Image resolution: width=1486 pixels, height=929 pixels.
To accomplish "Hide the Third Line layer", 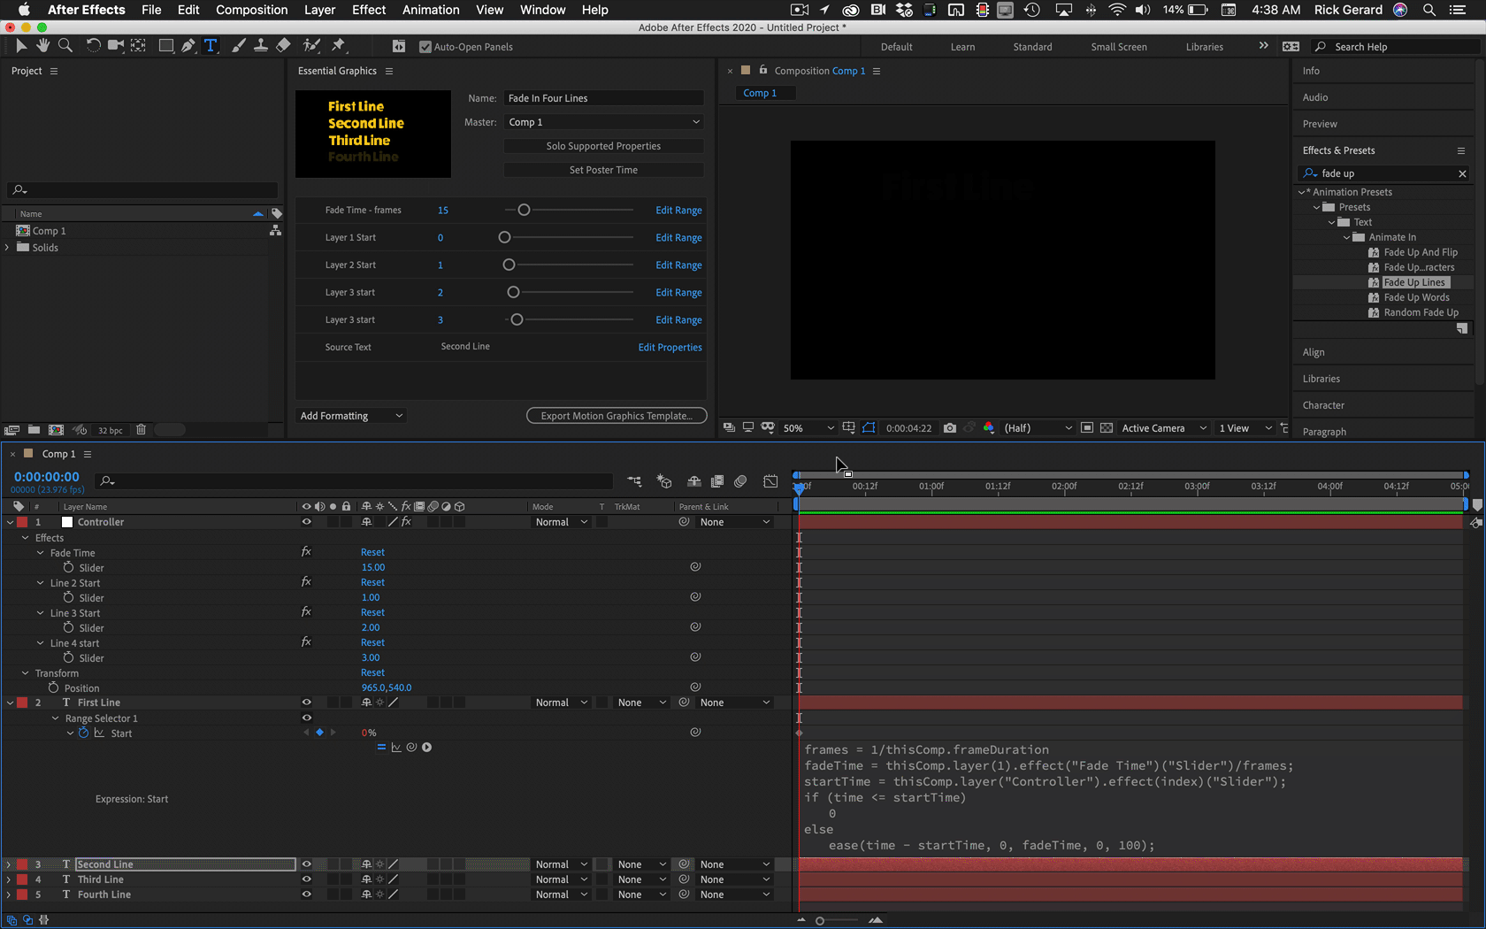I will [x=307, y=879].
